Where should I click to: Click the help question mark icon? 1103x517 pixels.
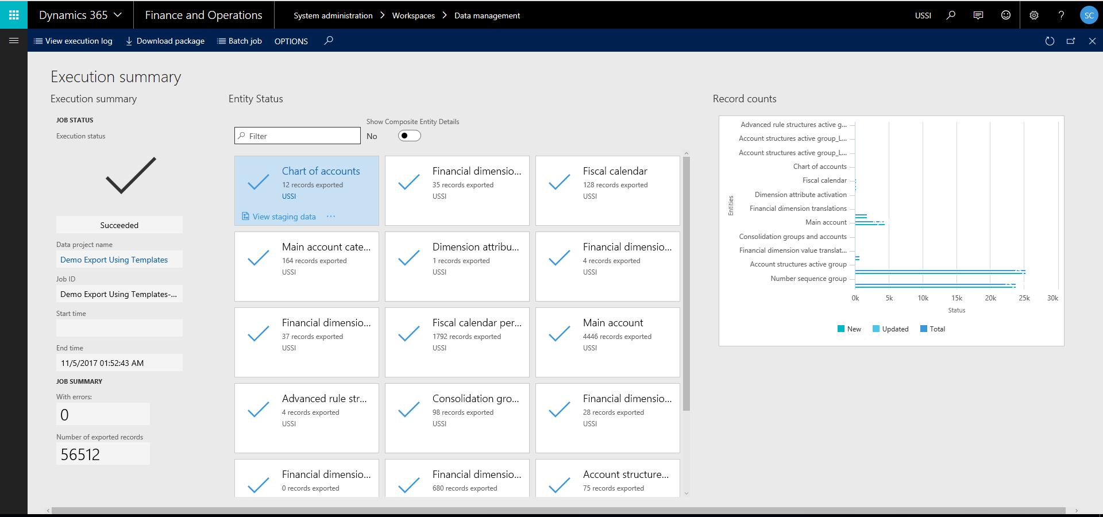1061,15
